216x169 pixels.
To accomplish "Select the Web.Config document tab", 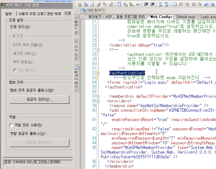I will [x=161, y=17].
